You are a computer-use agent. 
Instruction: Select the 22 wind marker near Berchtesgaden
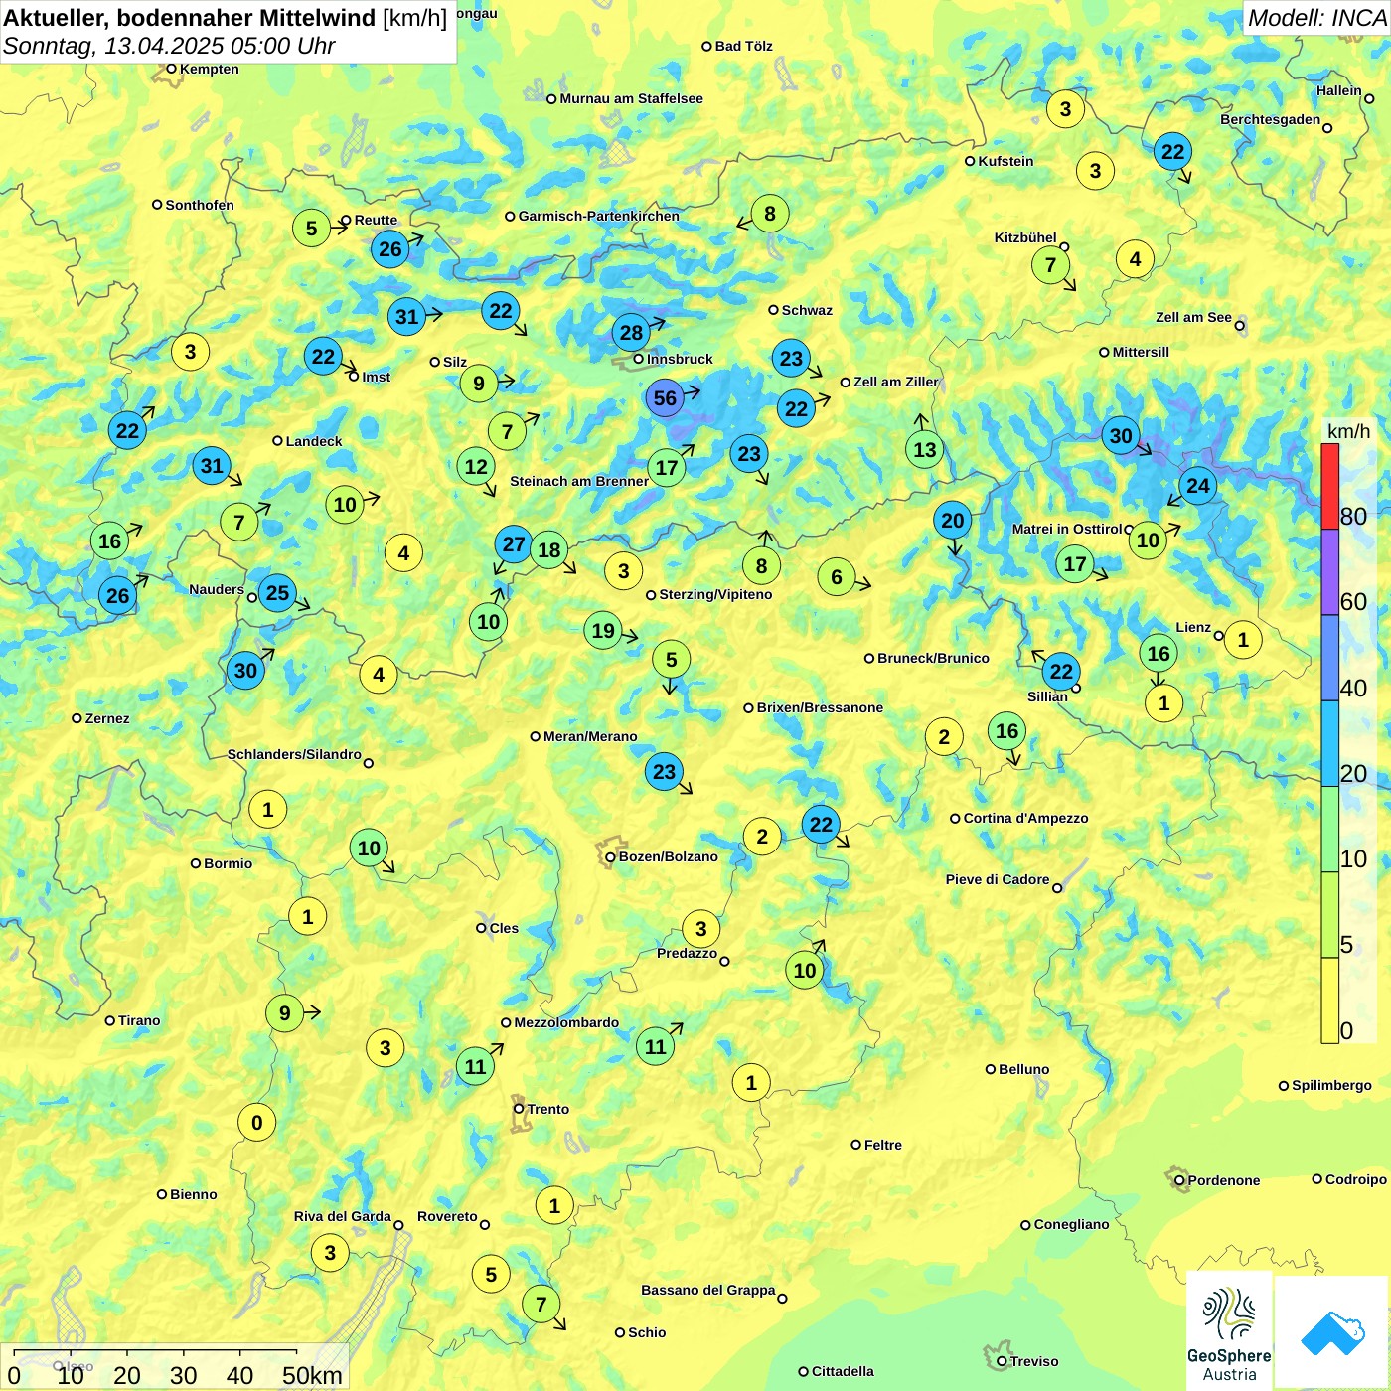1173,151
